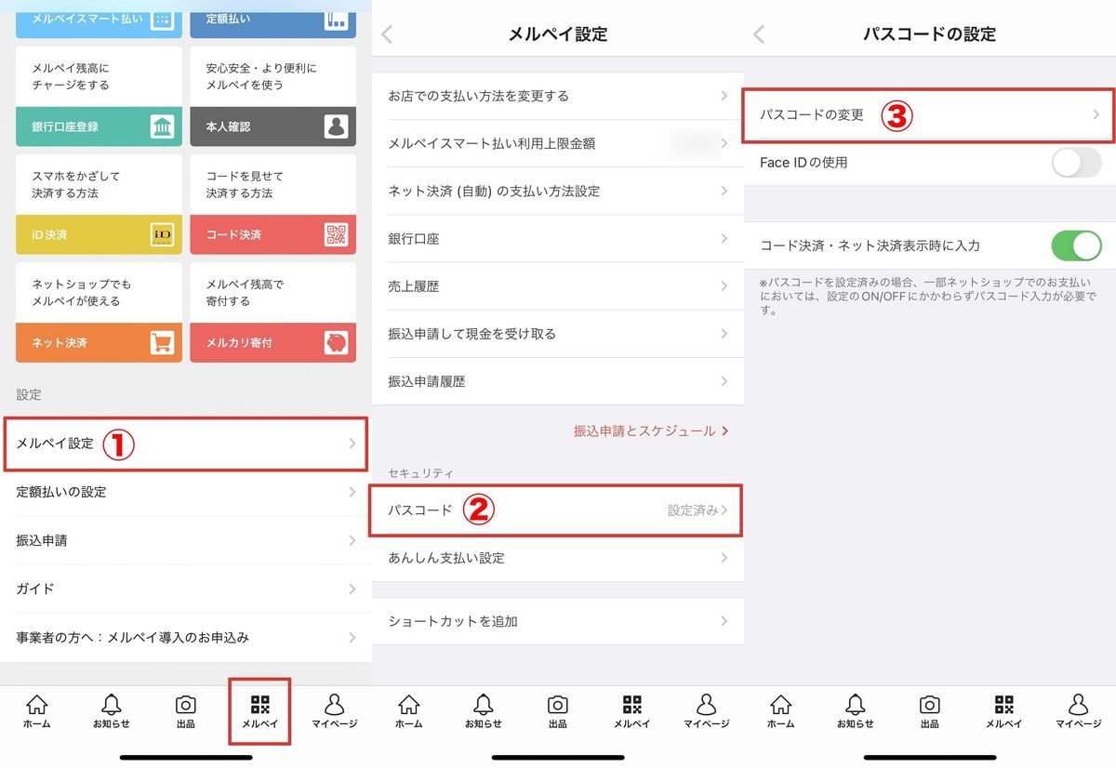Tap ホーム icon on メルペイ設定 screen tab bar

pyautogui.click(x=409, y=705)
